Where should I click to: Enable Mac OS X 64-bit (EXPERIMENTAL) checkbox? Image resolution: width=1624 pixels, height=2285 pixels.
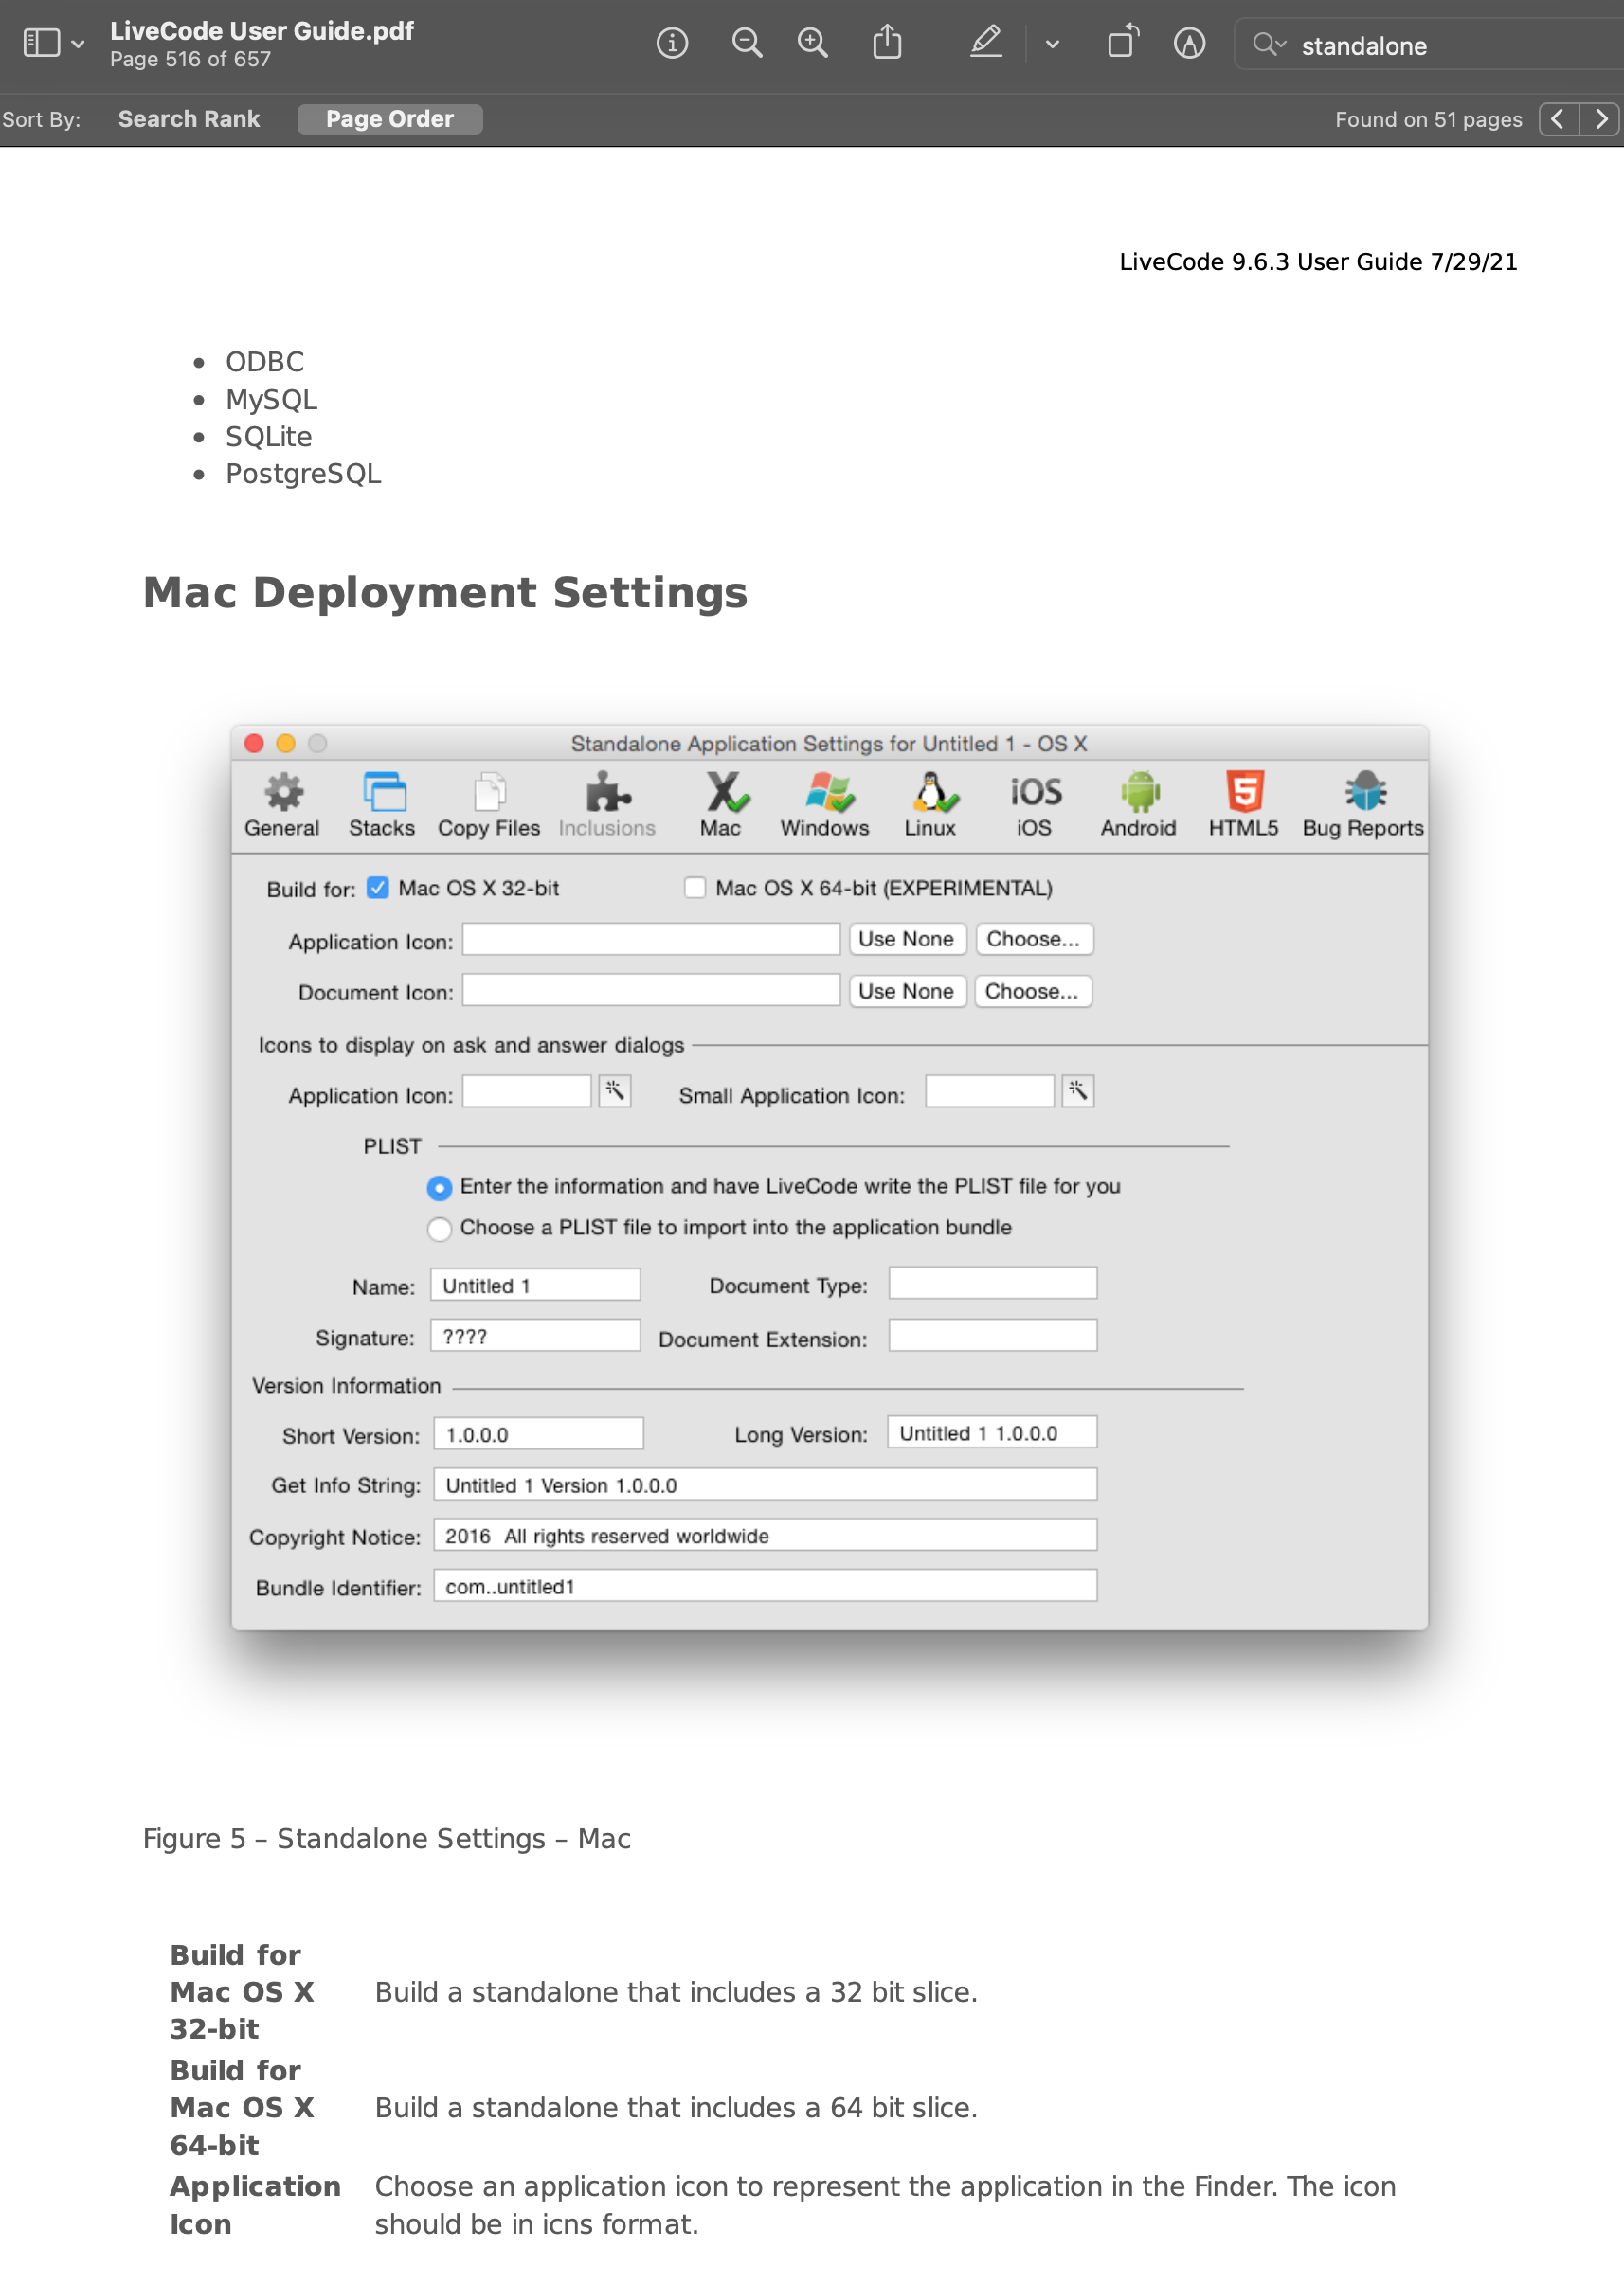(695, 888)
